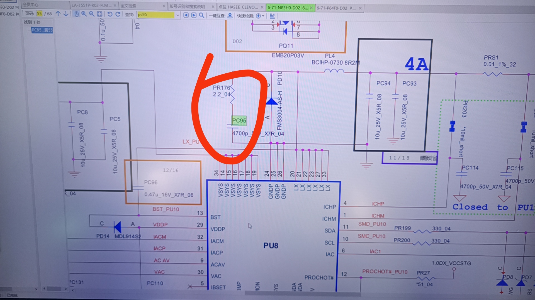The width and height of the screenshot is (535, 300).
Task: Rotate page counterclockwise
Action: pos(110,14)
